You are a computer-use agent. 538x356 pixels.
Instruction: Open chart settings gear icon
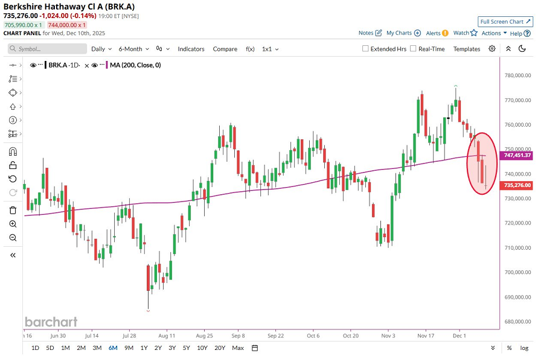pos(492,49)
